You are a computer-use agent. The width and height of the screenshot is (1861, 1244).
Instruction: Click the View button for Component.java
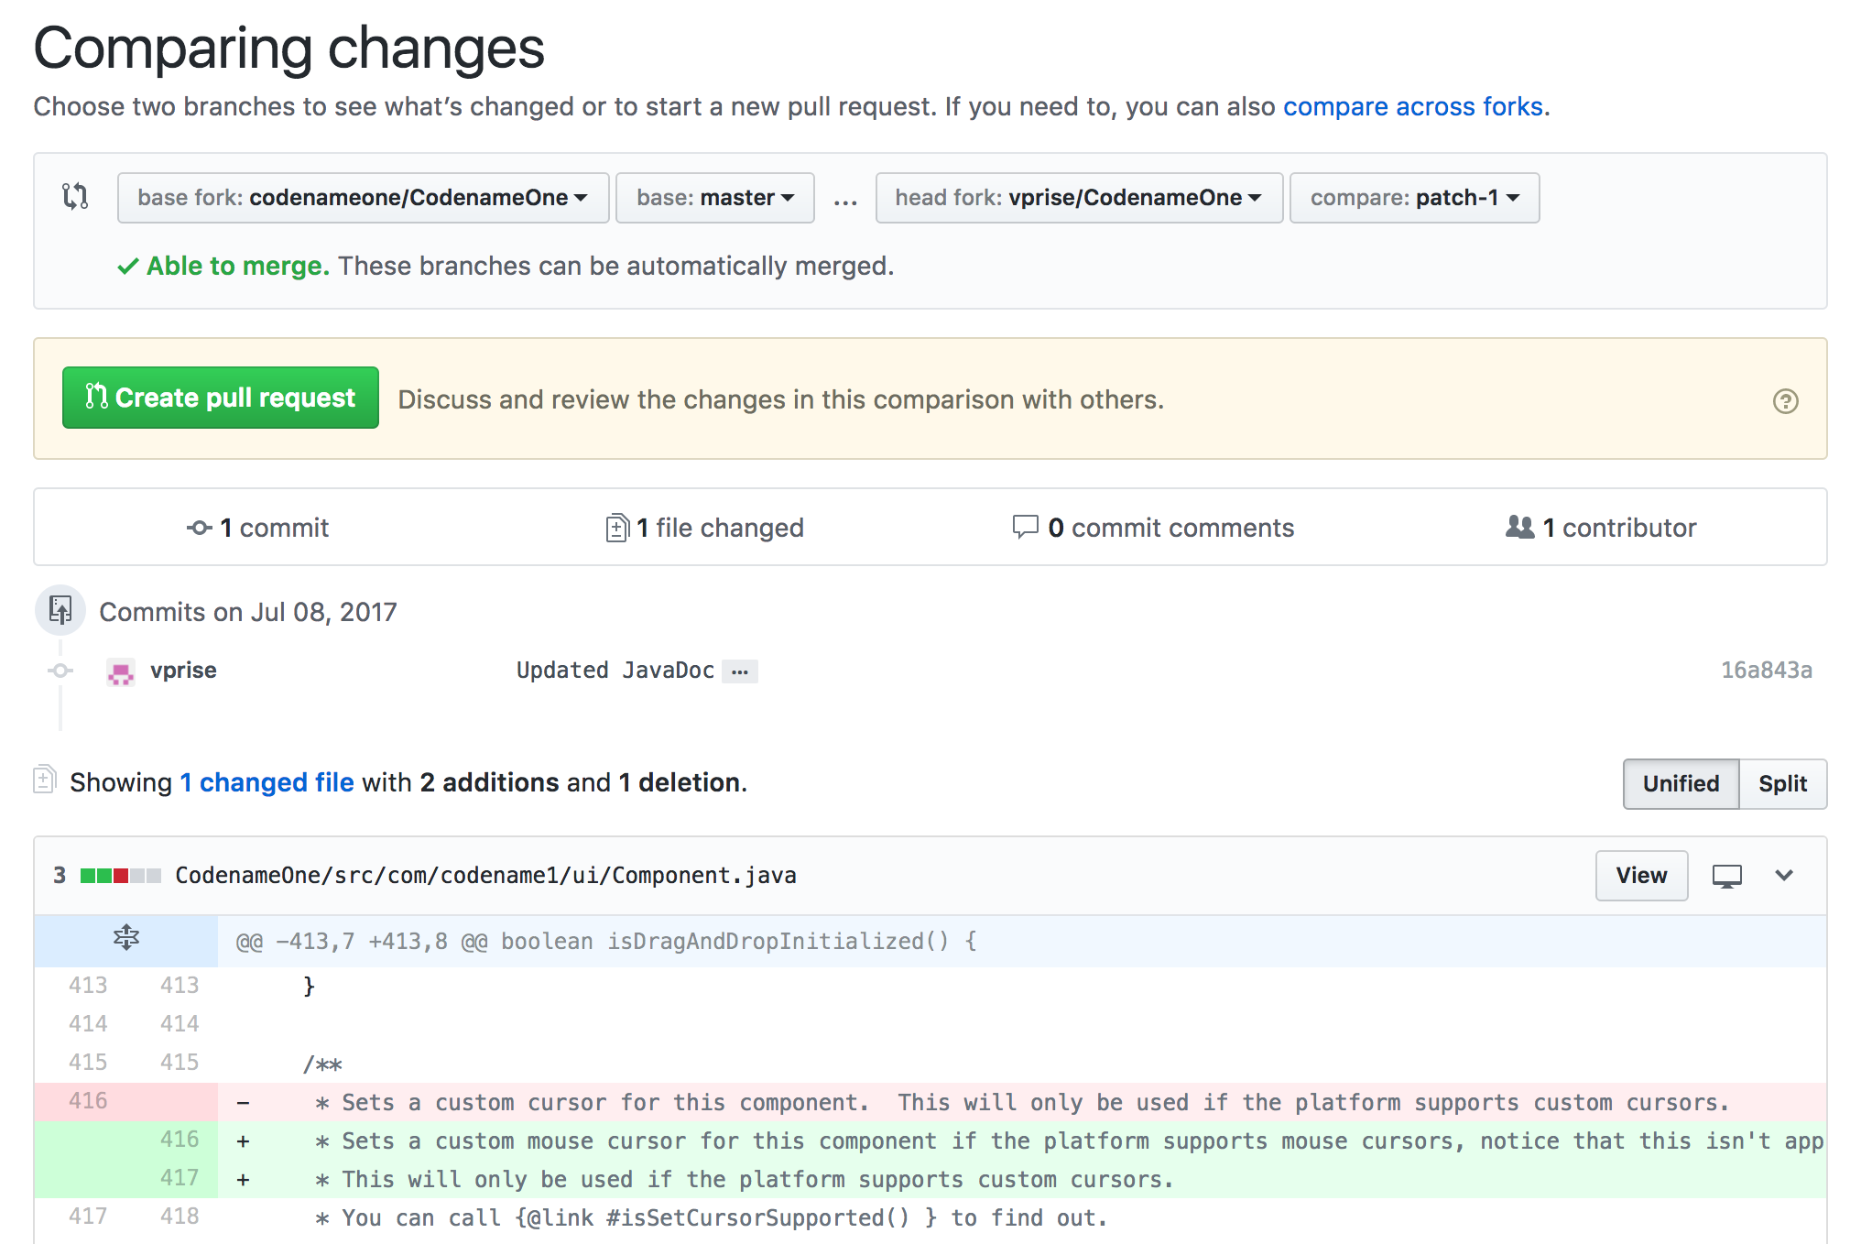[x=1642, y=873]
